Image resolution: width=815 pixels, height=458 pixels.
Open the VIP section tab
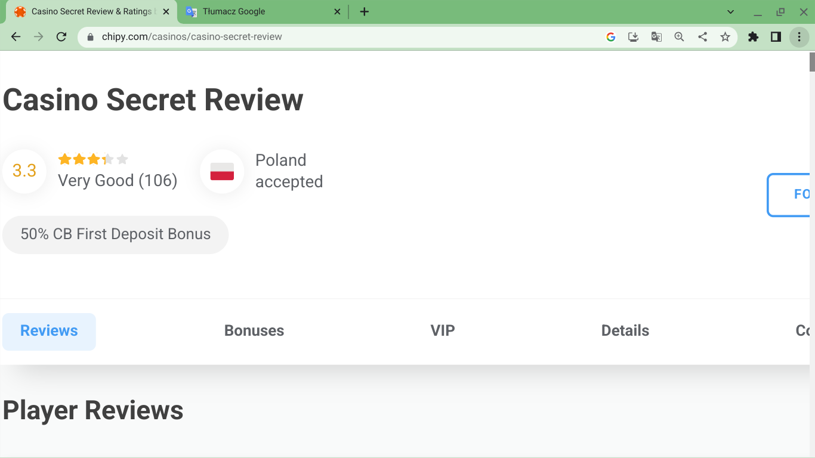(442, 331)
